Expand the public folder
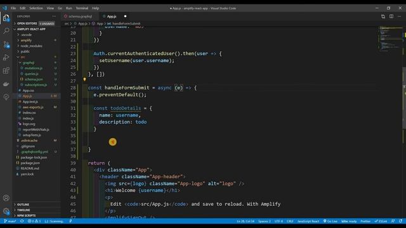 25,51
